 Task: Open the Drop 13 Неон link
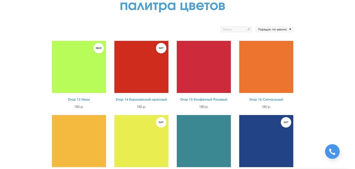click(79, 100)
